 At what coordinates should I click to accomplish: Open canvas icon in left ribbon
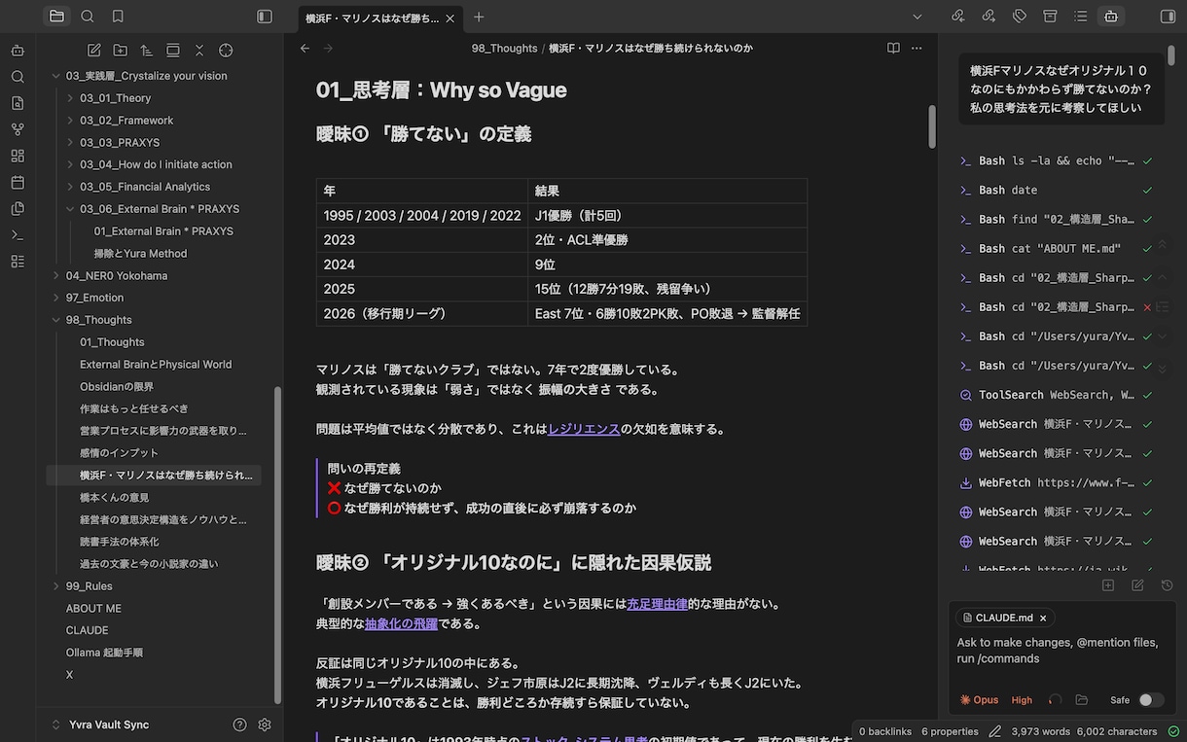18,156
